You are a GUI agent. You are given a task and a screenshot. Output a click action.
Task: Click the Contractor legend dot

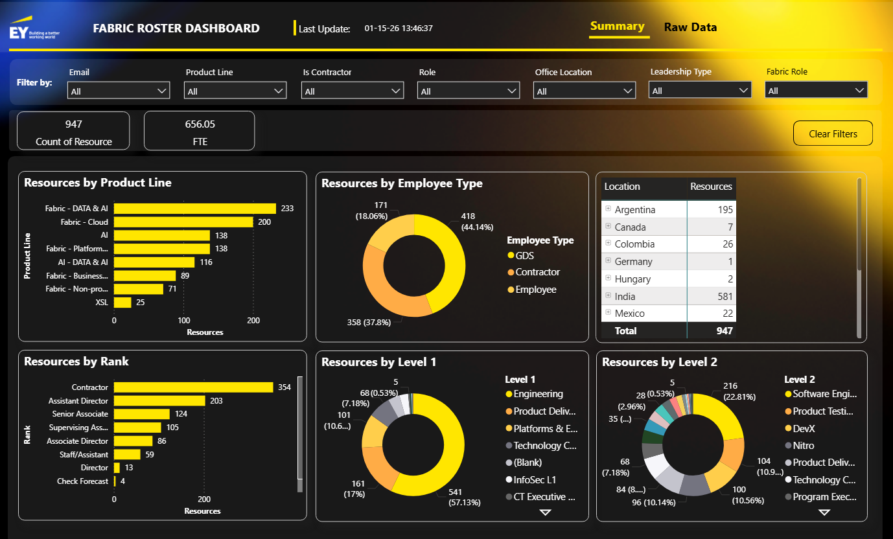pos(511,273)
